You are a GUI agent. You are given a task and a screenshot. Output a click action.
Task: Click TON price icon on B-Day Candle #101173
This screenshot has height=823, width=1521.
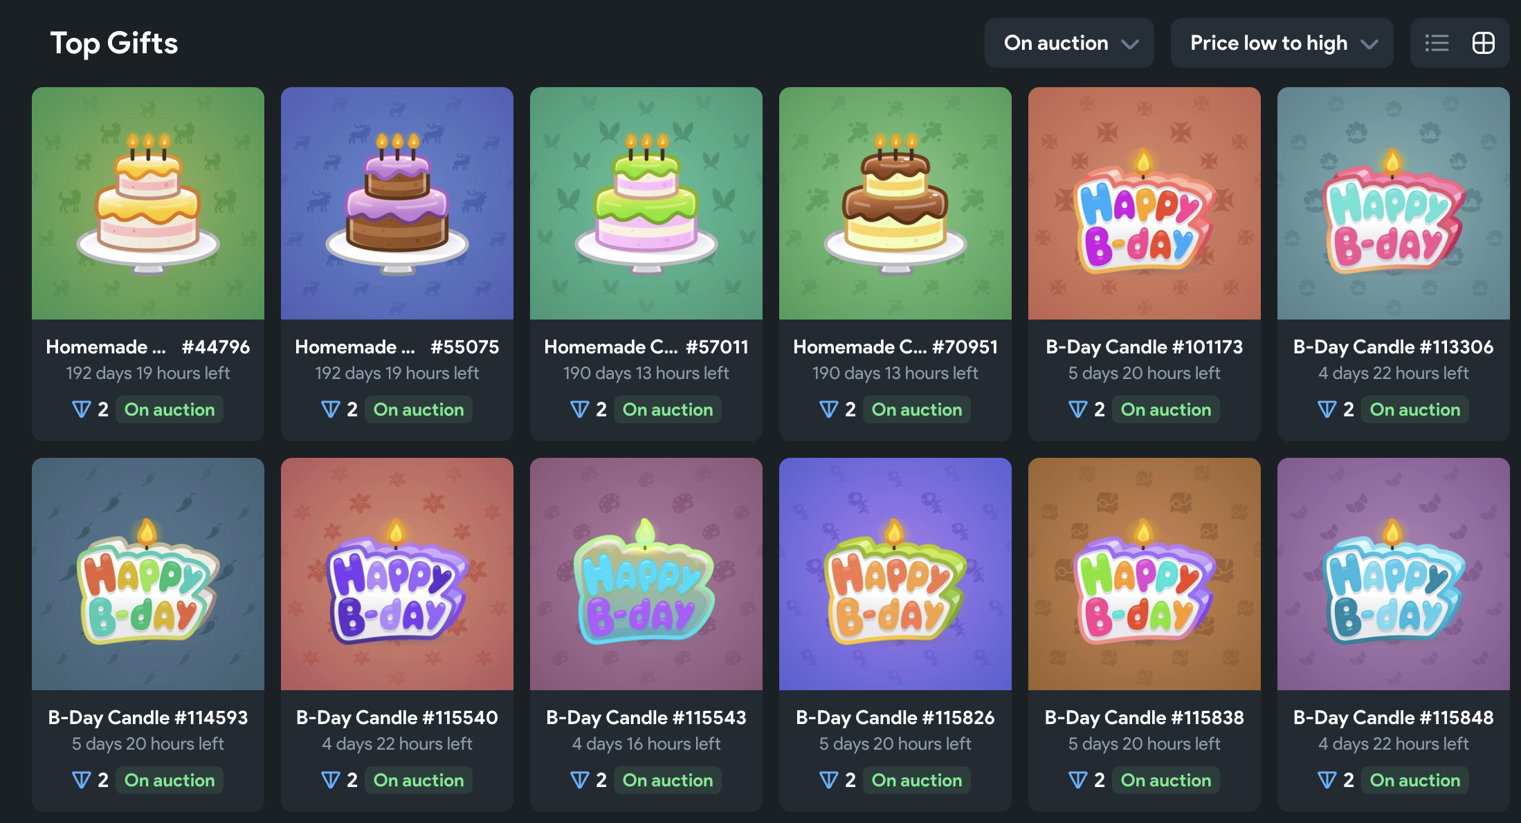click(x=1077, y=409)
